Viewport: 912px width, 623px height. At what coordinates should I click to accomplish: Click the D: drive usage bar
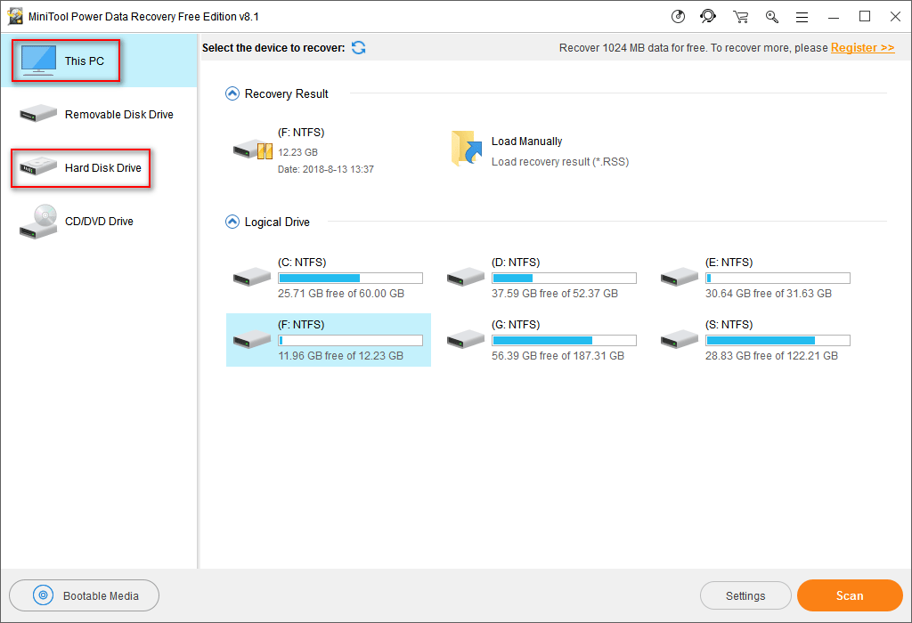[x=564, y=279]
